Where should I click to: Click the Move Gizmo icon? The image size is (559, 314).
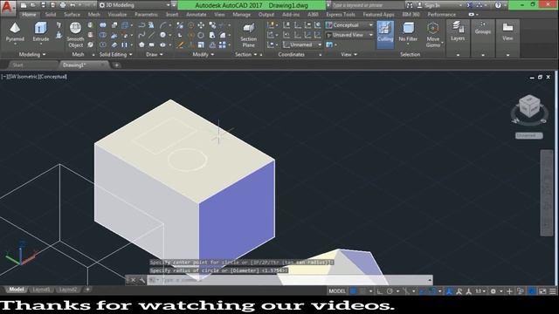point(433,29)
